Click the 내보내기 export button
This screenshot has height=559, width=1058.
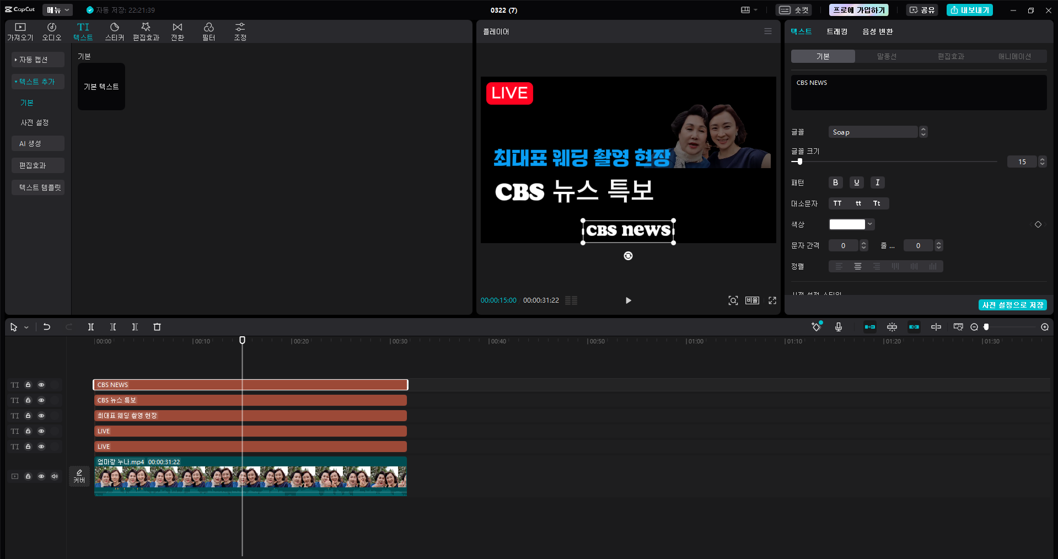(x=970, y=10)
